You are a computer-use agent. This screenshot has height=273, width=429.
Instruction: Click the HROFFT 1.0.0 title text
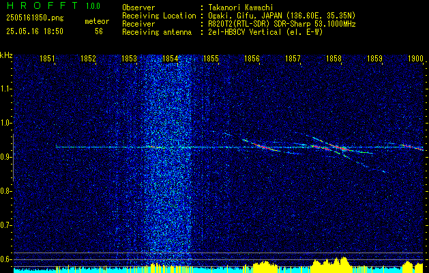(54, 5)
